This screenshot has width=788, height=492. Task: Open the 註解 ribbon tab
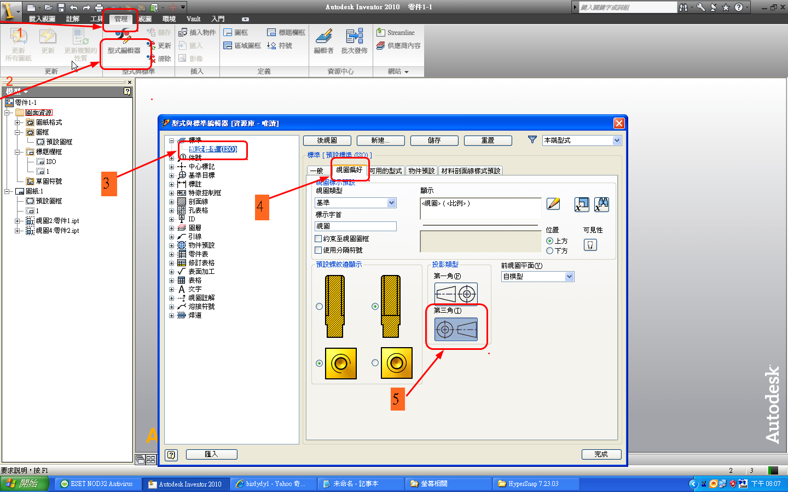73,19
